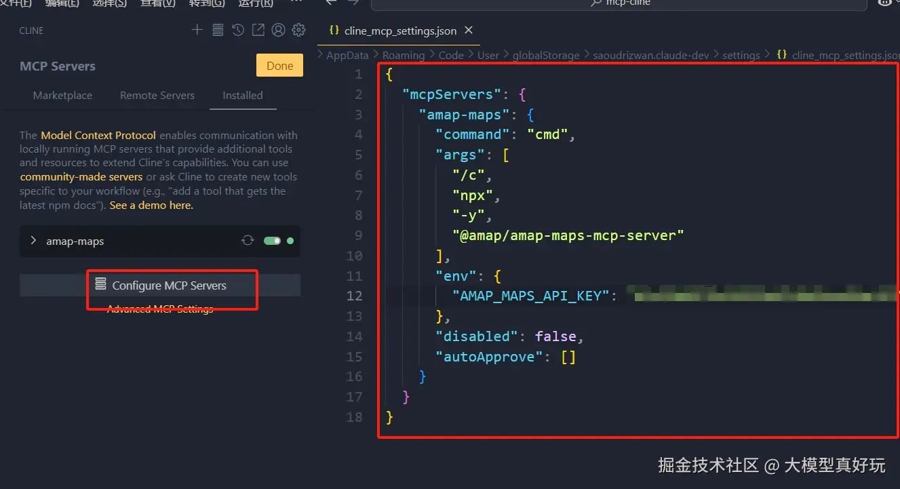
Task: Click the "/c" argument string
Action: click(x=469, y=175)
